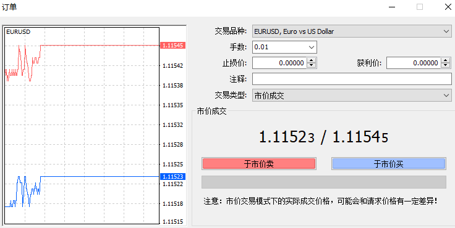Click the 1.11518 axis price label
Viewport: 455px width, 228px height.
coord(173,204)
